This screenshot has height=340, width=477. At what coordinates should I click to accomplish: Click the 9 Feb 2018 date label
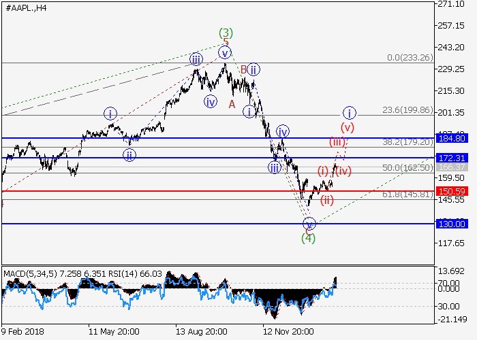(x=22, y=332)
